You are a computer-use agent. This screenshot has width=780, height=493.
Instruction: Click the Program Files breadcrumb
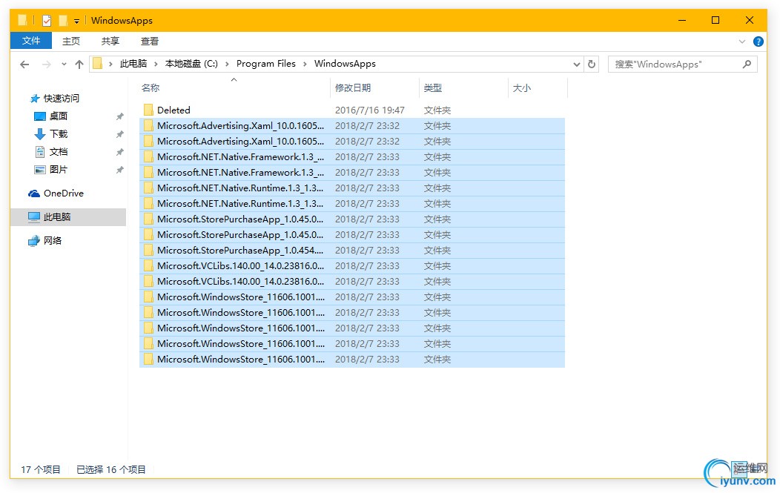[x=265, y=64]
